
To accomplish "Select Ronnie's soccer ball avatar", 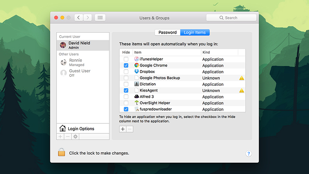I will coord(63,62).
